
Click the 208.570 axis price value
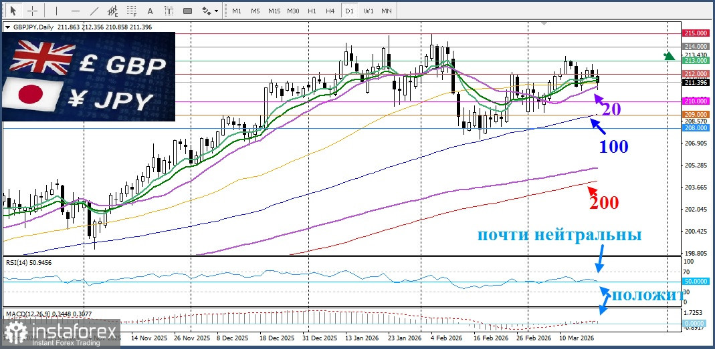(x=695, y=121)
